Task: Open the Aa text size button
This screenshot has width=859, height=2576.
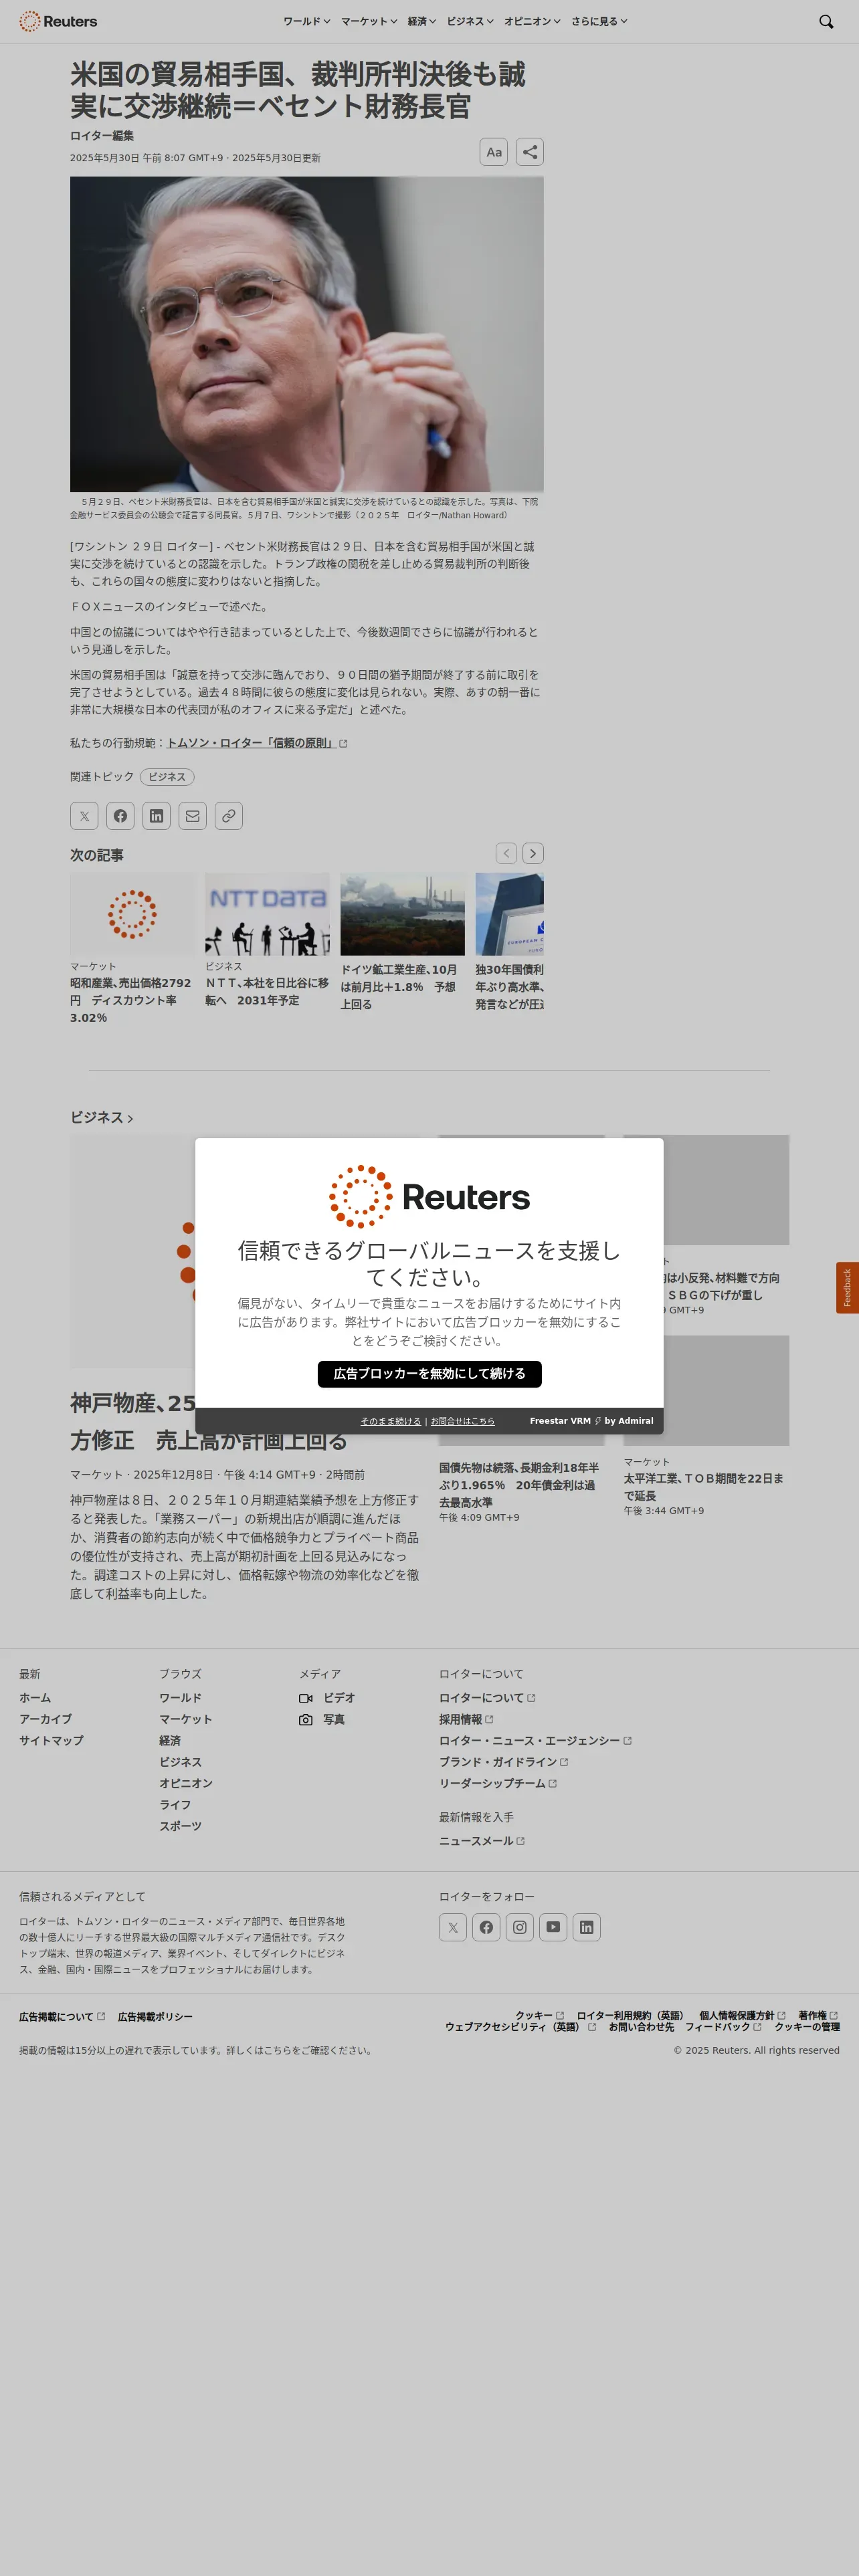Action: pos(494,152)
